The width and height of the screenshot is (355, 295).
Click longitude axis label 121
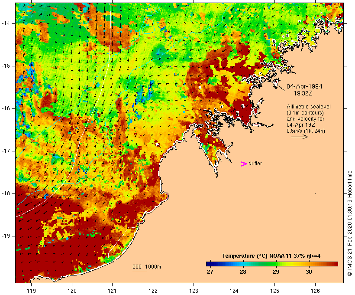[112, 291]
